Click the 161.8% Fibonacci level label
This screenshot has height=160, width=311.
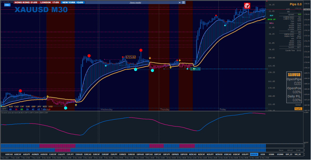tap(271, 82)
